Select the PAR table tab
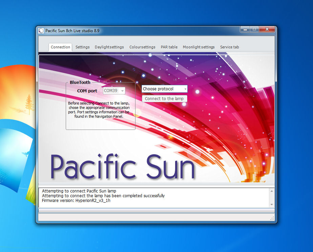The width and height of the screenshot is (313, 252). click(169, 47)
